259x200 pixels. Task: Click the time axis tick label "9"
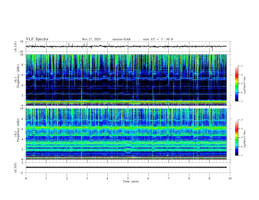[x=209, y=178]
